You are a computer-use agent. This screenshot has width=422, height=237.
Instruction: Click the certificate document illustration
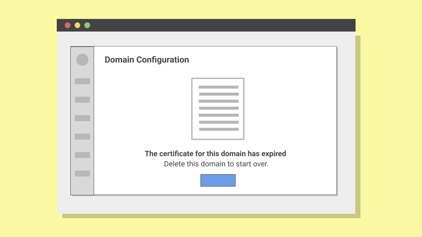218,109
